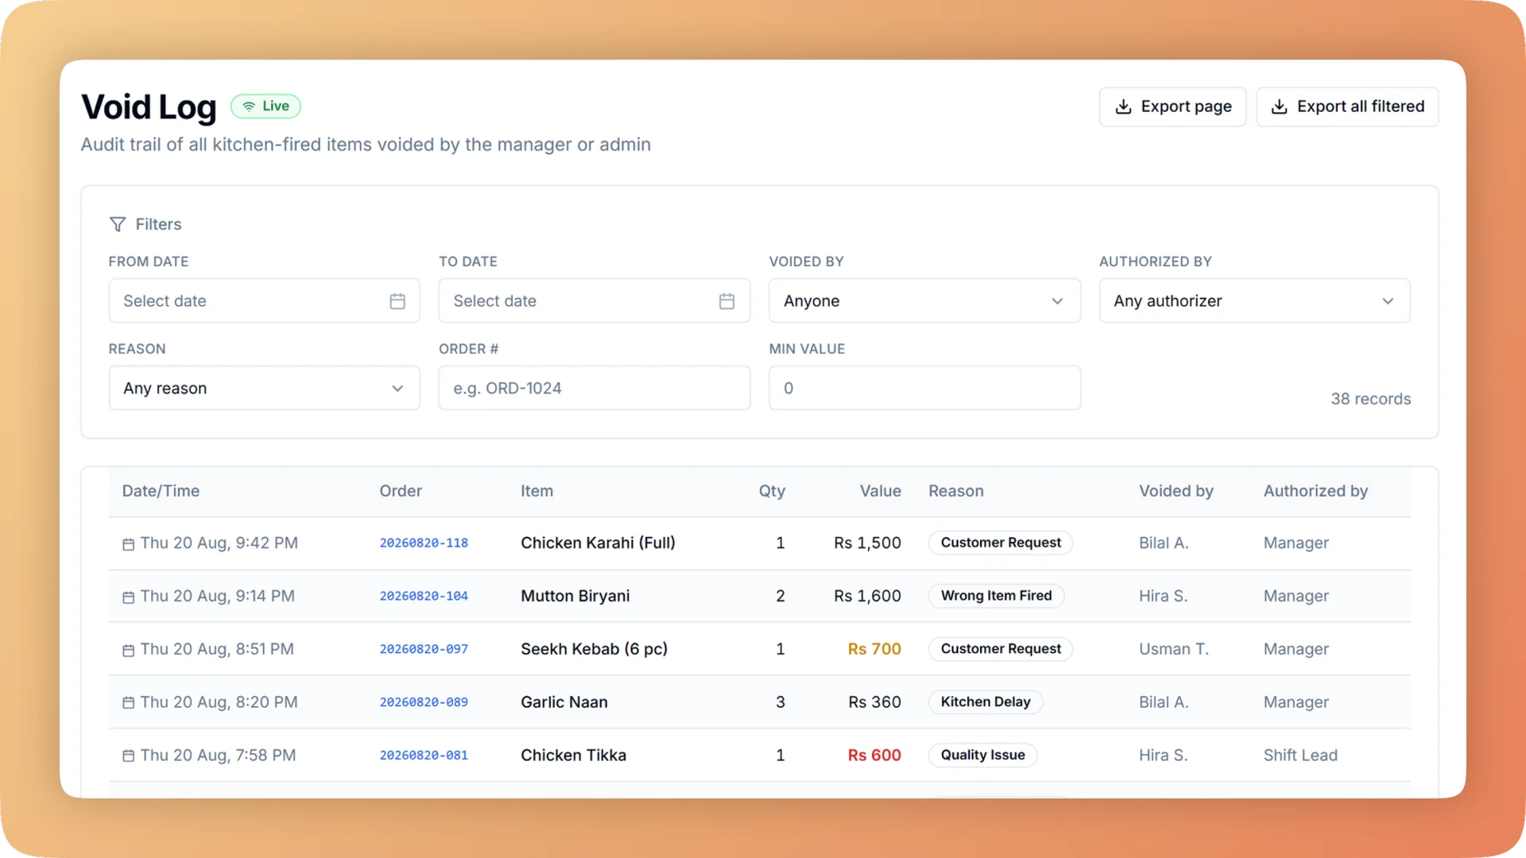Viewport: 1526px width, 858px height.
Task: Open the Authorized By dropdown
Action: coord(1254,301)
